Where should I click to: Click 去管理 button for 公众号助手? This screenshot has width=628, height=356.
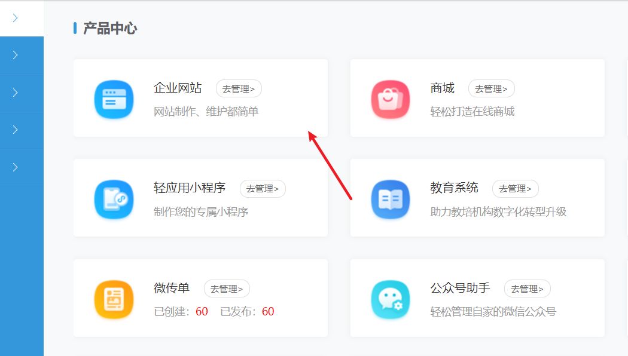click(528, 289)
